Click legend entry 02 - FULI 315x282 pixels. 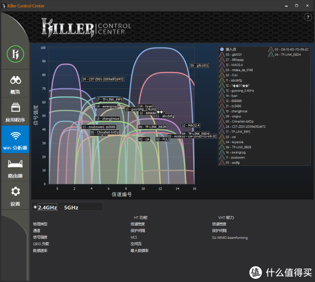click(232, 75)
